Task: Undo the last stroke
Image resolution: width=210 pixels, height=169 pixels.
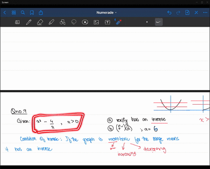Action: tap(169, 13)
